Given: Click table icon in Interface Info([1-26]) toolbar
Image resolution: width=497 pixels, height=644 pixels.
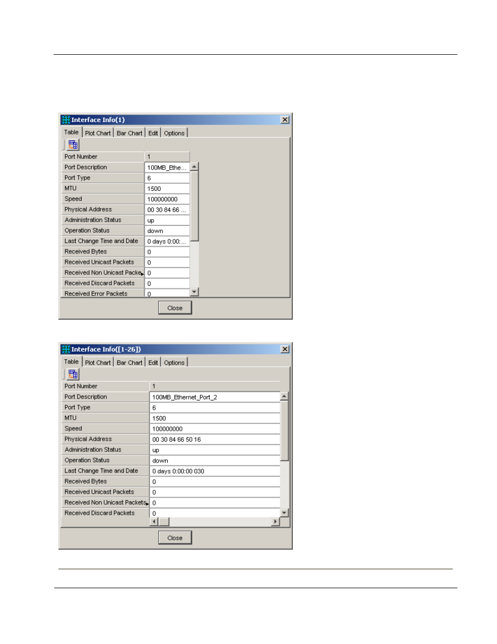Looking at the screenshot, I should [x=73, y=374].
